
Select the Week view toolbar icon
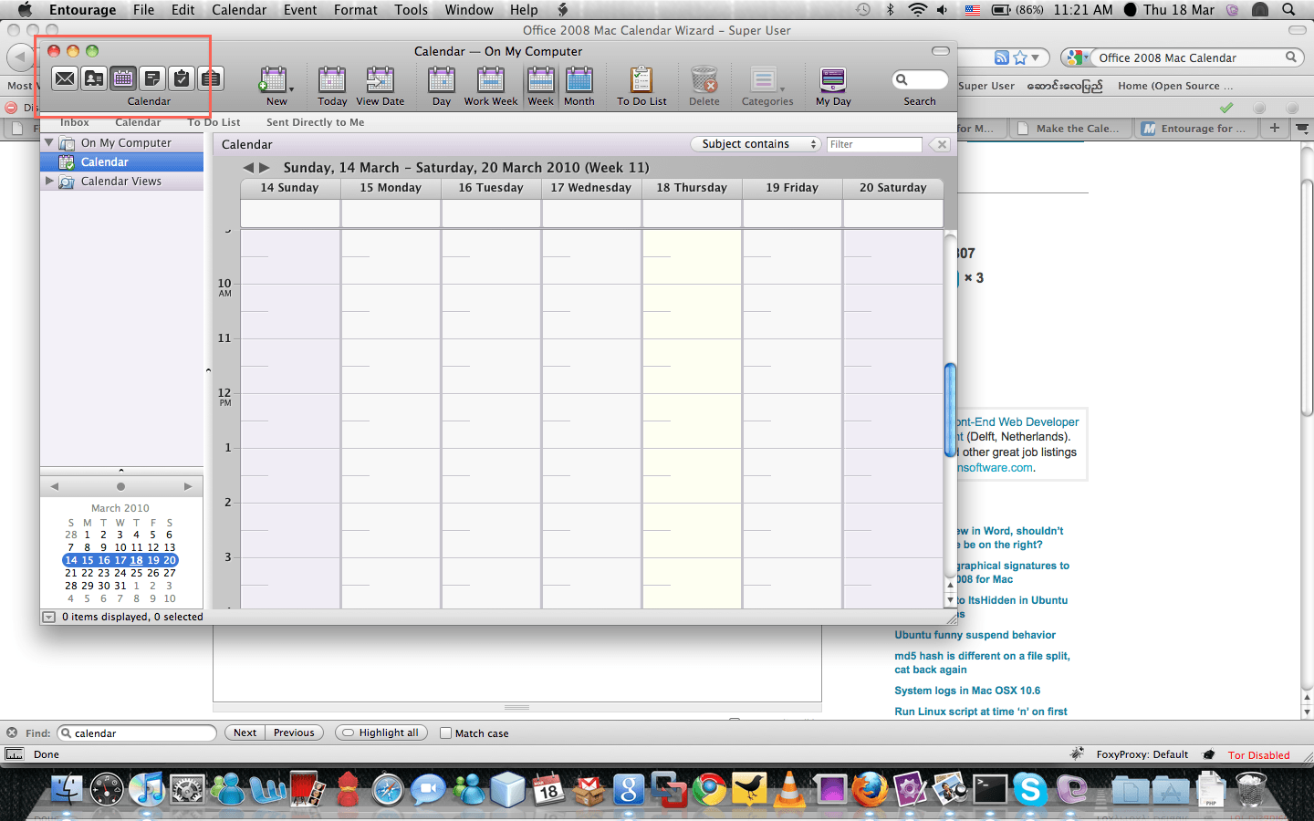(x=541, y=80)
